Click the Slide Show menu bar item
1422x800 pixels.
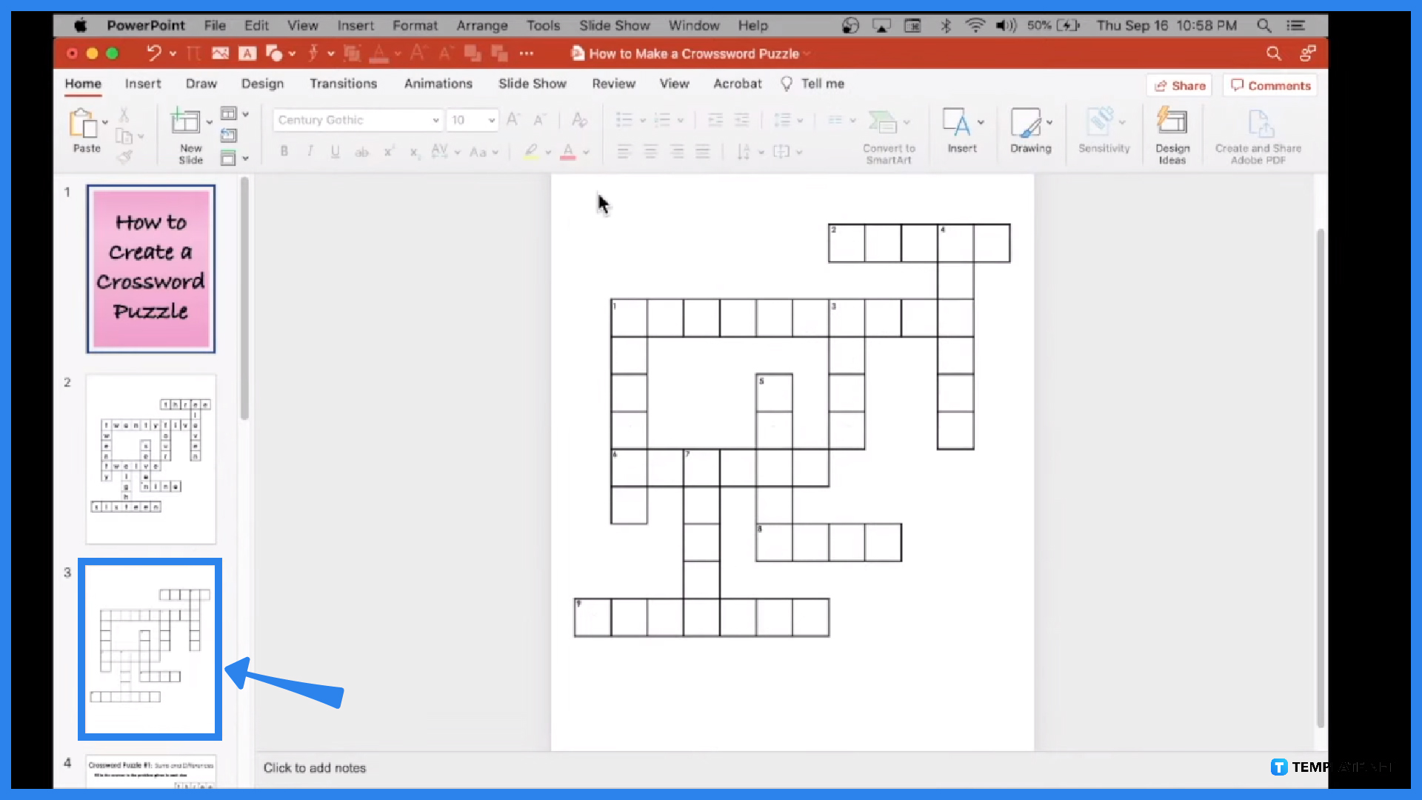pyautogui.click(x=614, y=25)
